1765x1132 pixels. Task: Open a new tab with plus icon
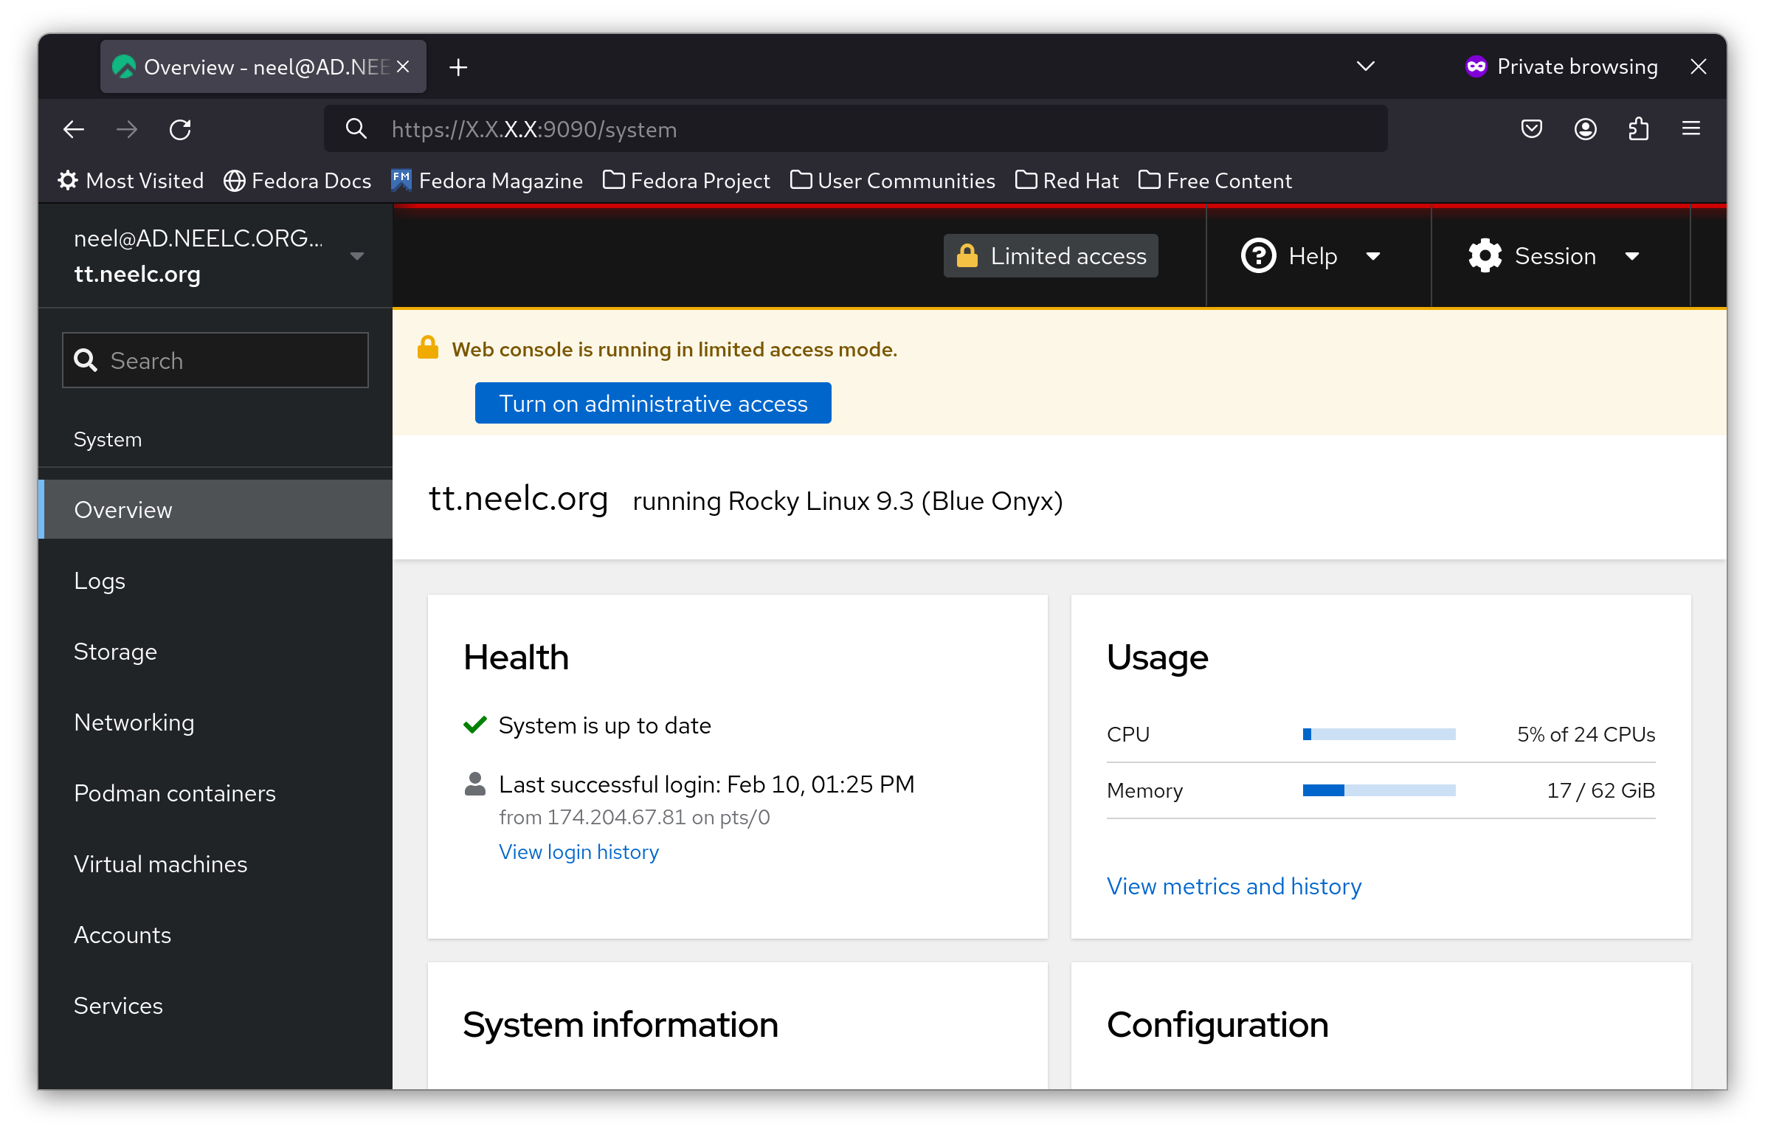(x=458, y=68)
